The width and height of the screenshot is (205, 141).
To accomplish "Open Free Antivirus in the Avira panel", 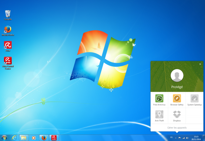I will [x=159, y=100].
